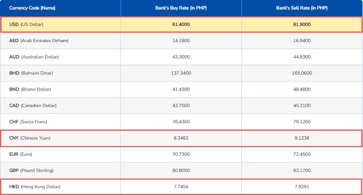Click USD sell rate 61.9000
363x195 pixels.
pyautogui.click(x=302, y=24)
